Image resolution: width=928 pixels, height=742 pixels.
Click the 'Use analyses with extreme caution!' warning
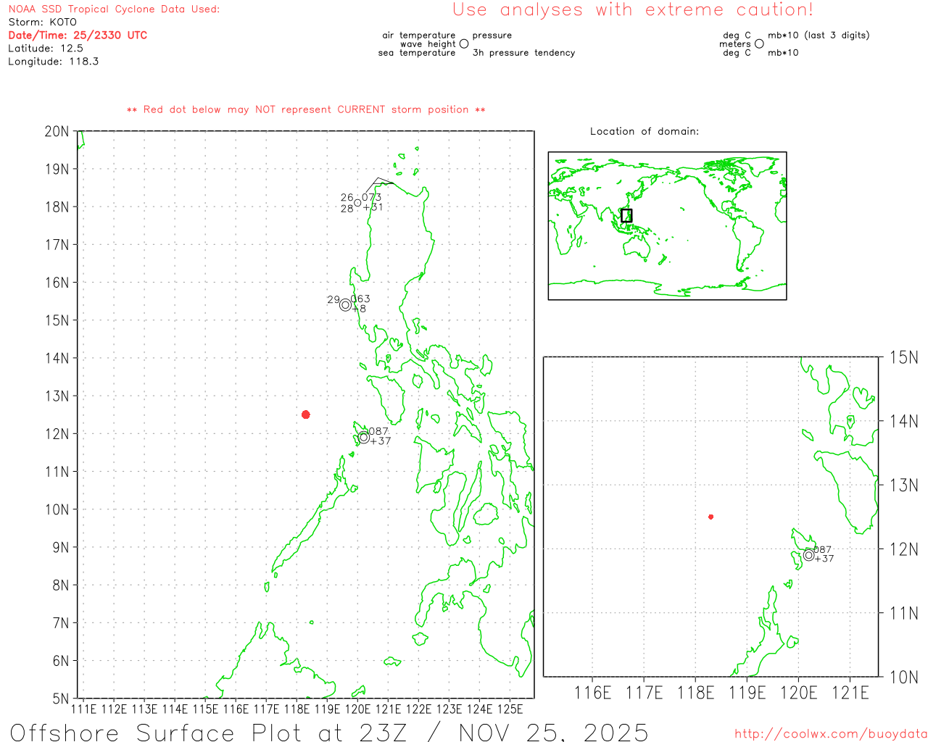tap(633, 10)
